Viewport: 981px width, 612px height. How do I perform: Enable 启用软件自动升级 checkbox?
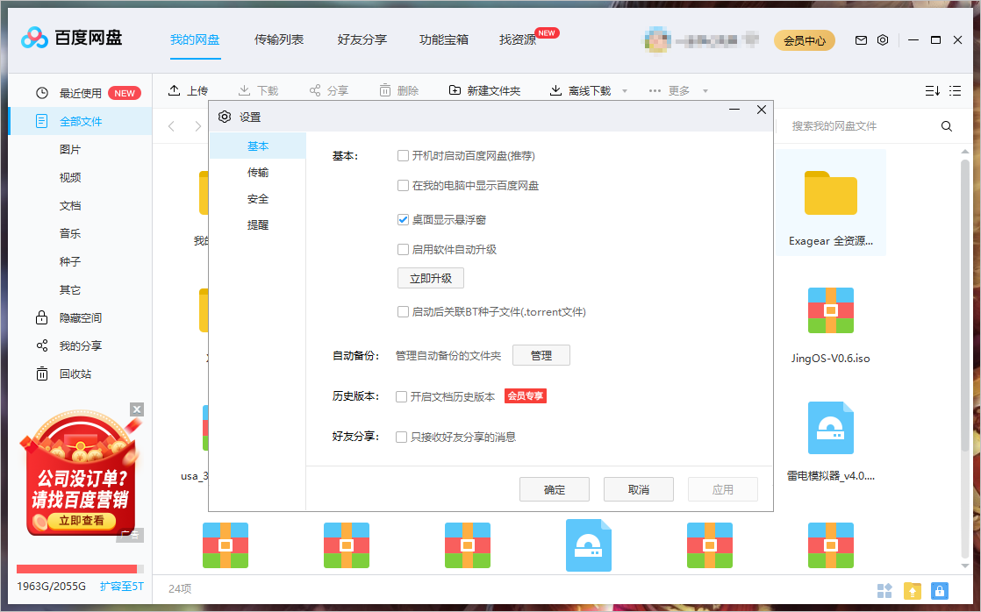[x=403, y=249]
